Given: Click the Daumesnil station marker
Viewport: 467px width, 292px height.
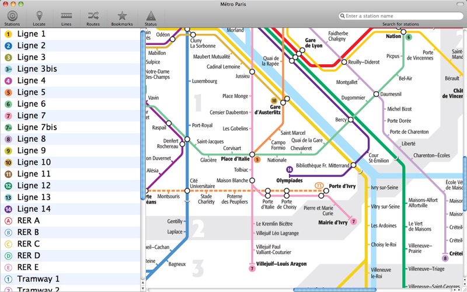Looking at the screenshot, I should pos(376,94).
